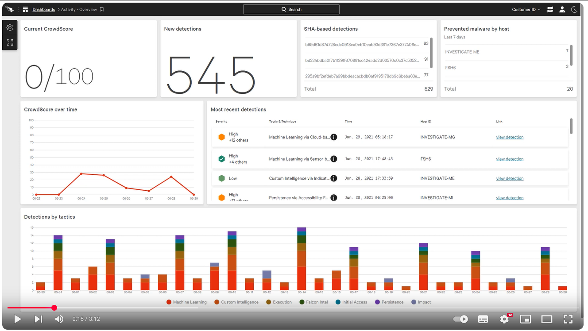588x331 pixels.
Task: Toggle dark mode with the moon icon
Action: [574, 9]
